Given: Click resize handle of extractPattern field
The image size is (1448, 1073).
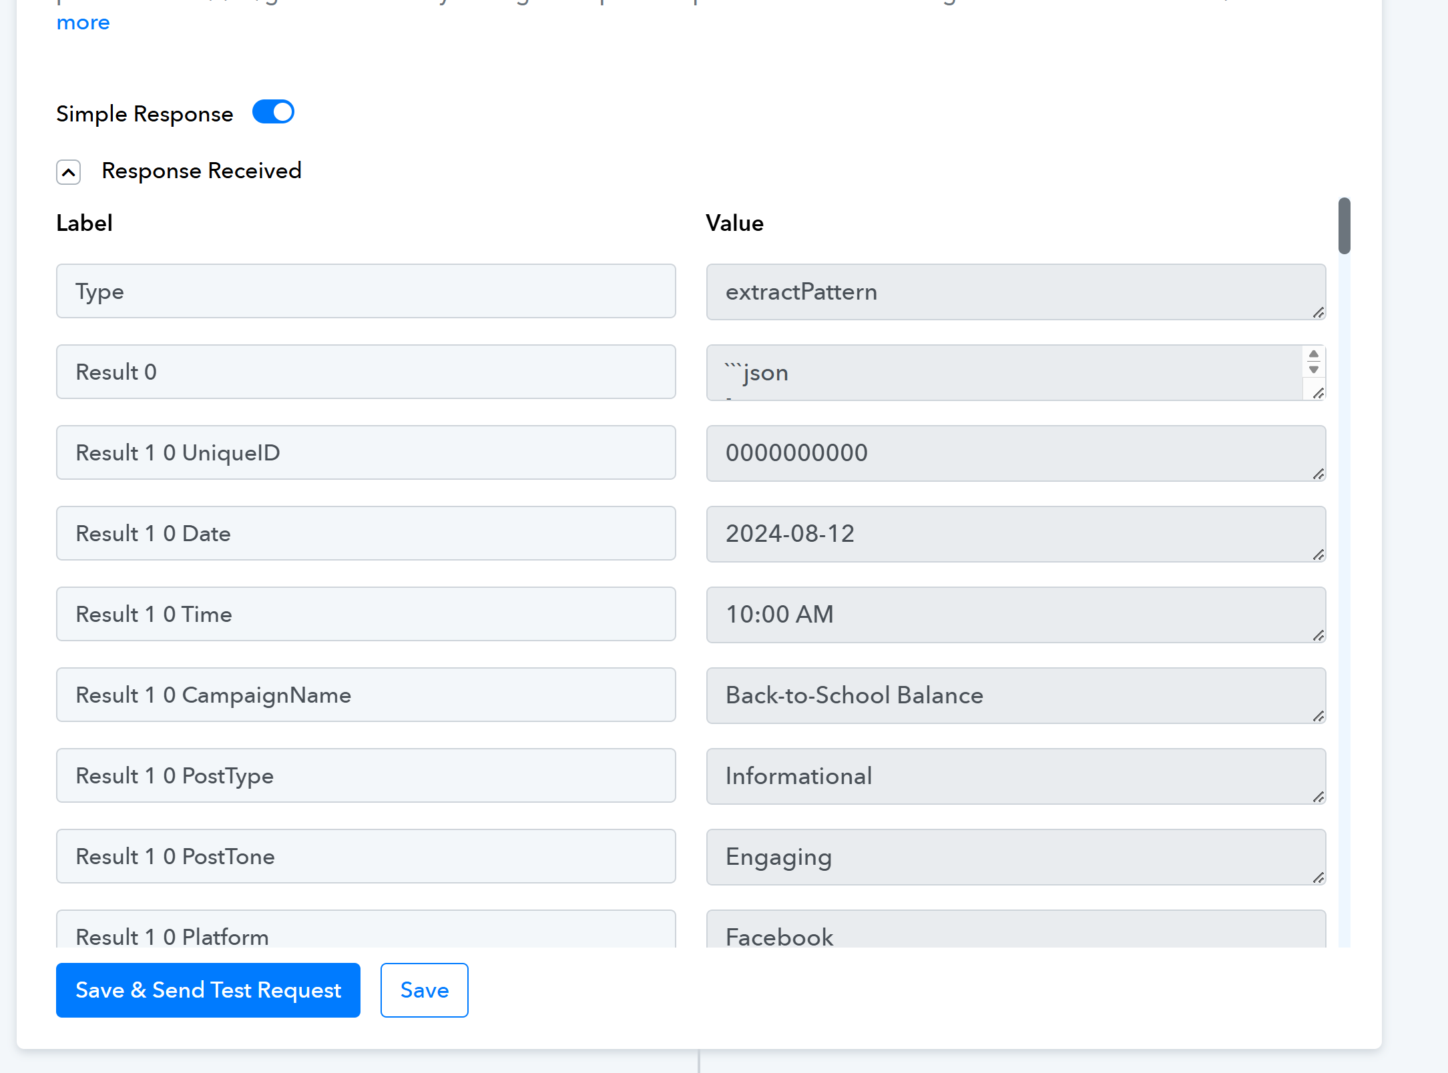Looking at the screenshot, I should [1318, 313].
